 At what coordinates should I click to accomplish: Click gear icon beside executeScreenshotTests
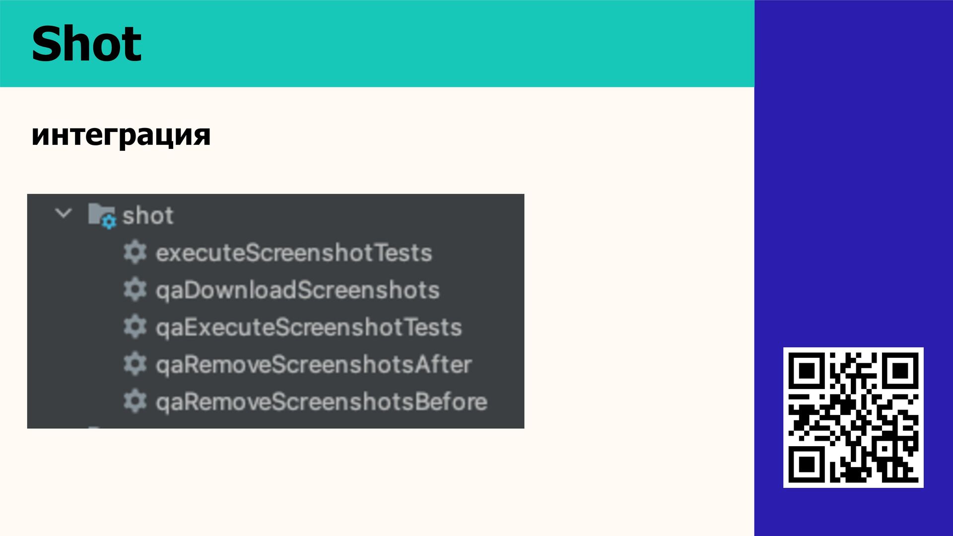click(x=135, y=252)
